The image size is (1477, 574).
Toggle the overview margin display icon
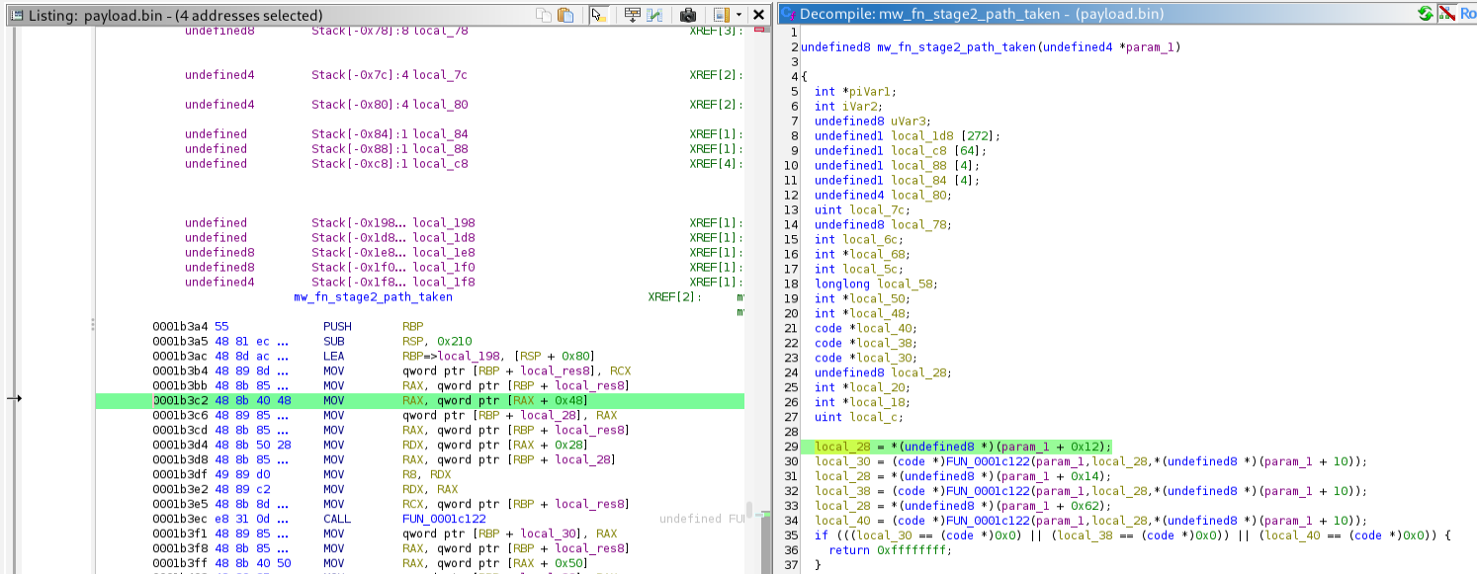point(721,15)
